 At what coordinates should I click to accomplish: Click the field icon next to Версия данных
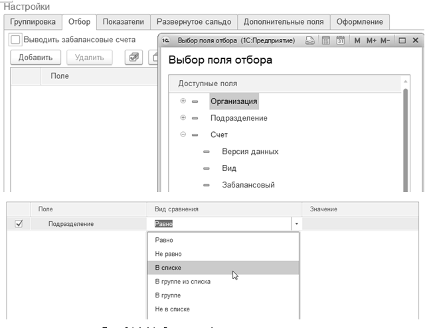(207, 152)
